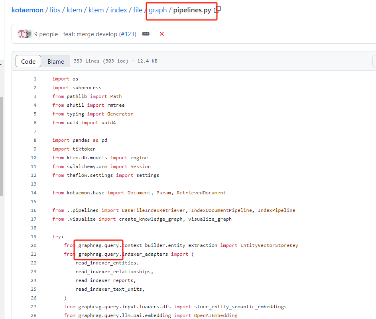Click 'OpenAIEmbedding' on line 28
The width and height of the screenshot is (376, 319).
click(216, 315)
